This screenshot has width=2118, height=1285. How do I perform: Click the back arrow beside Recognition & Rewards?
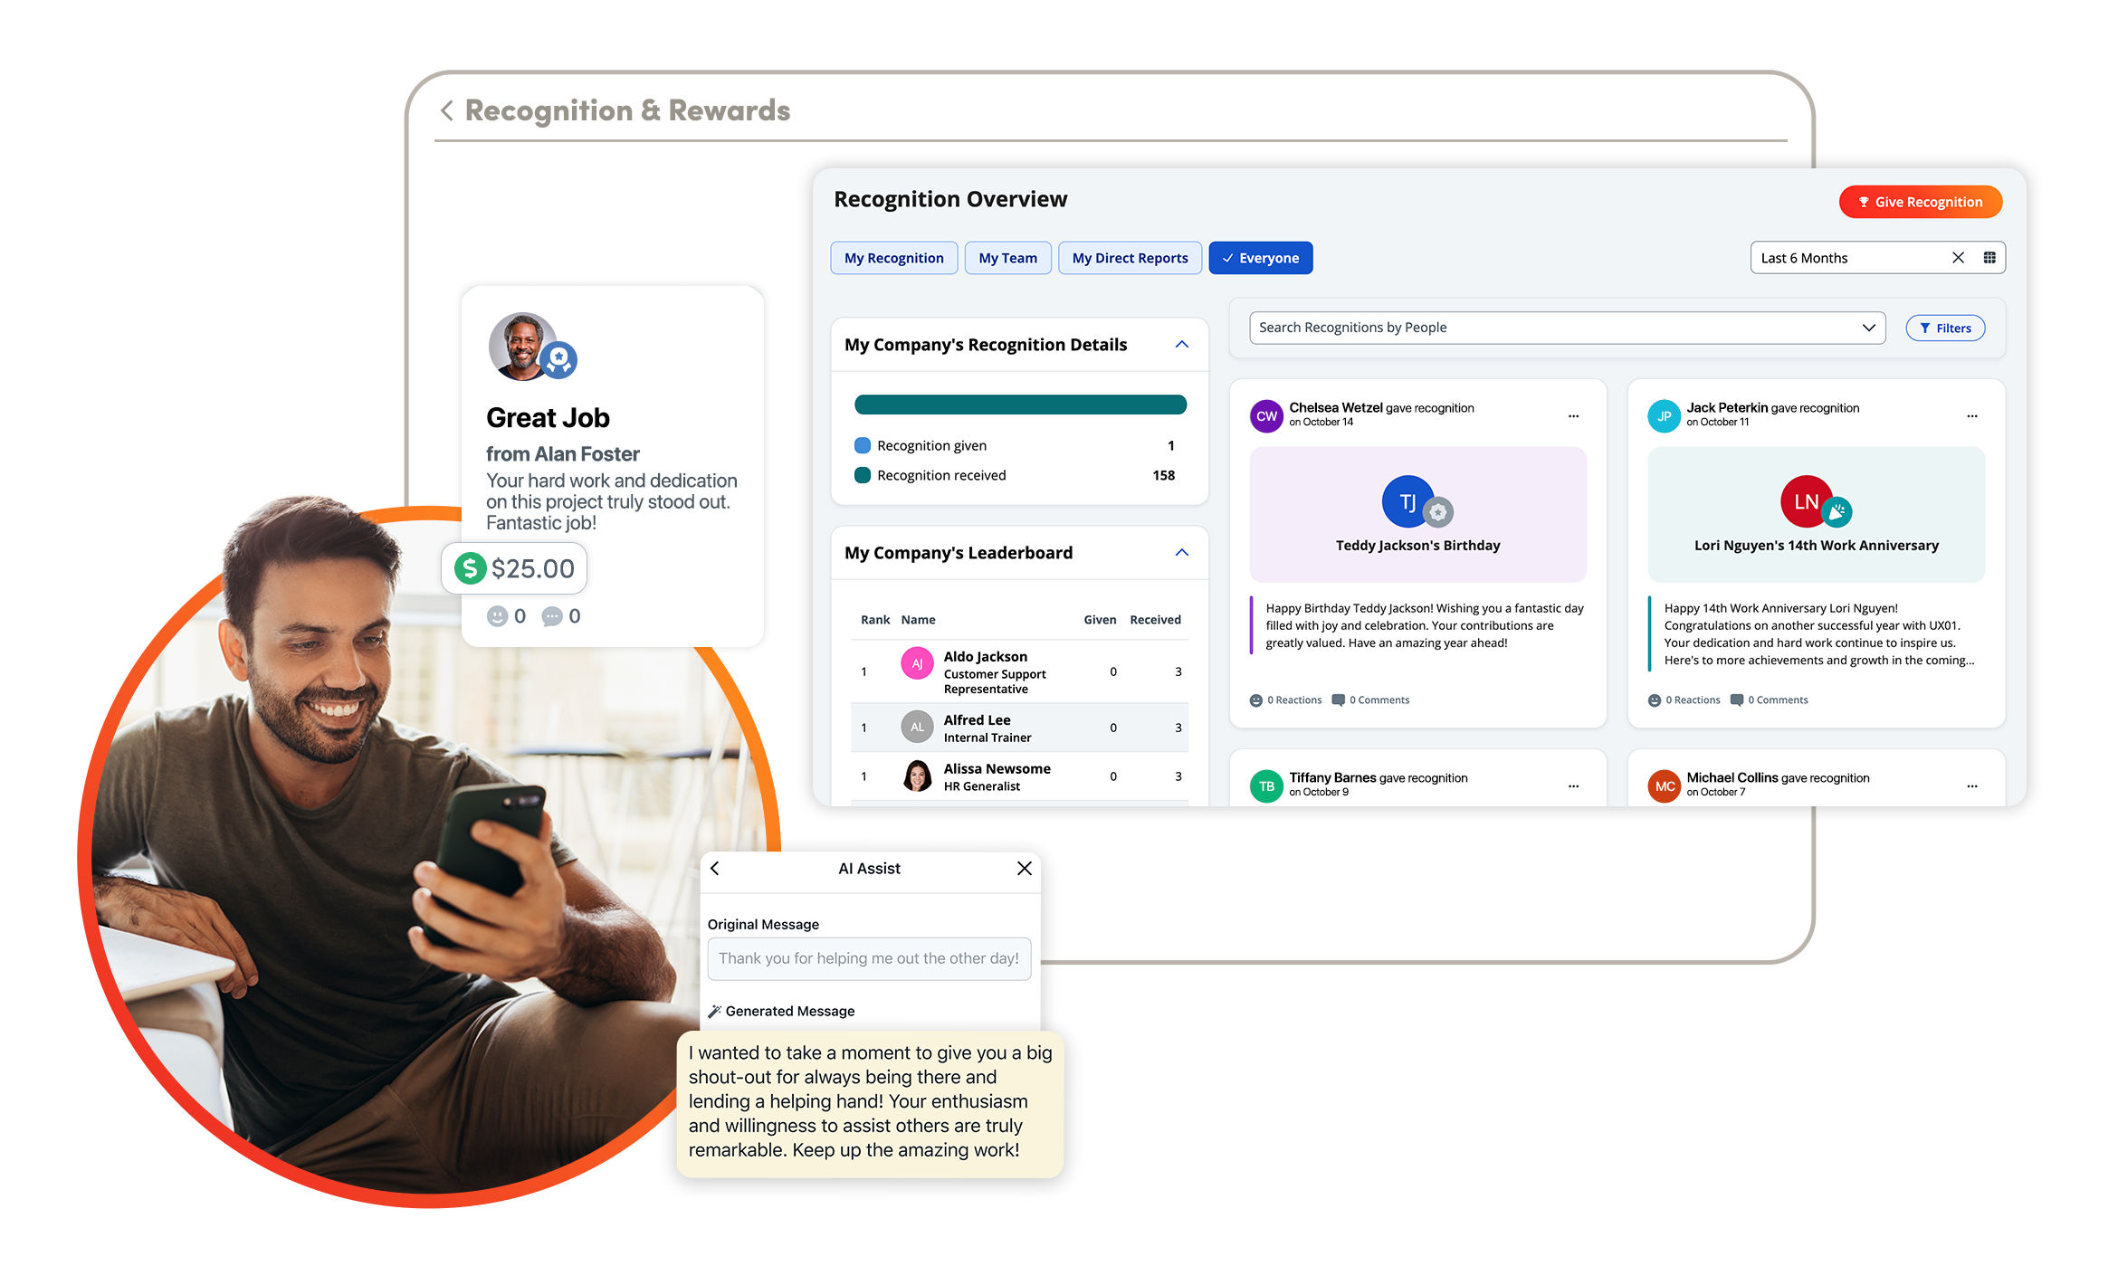(446, 110)
